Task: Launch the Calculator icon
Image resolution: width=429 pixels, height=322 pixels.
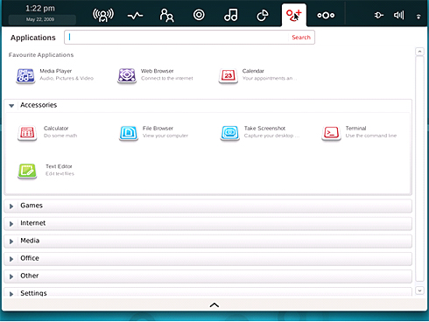Action: [x=27, y=133]
